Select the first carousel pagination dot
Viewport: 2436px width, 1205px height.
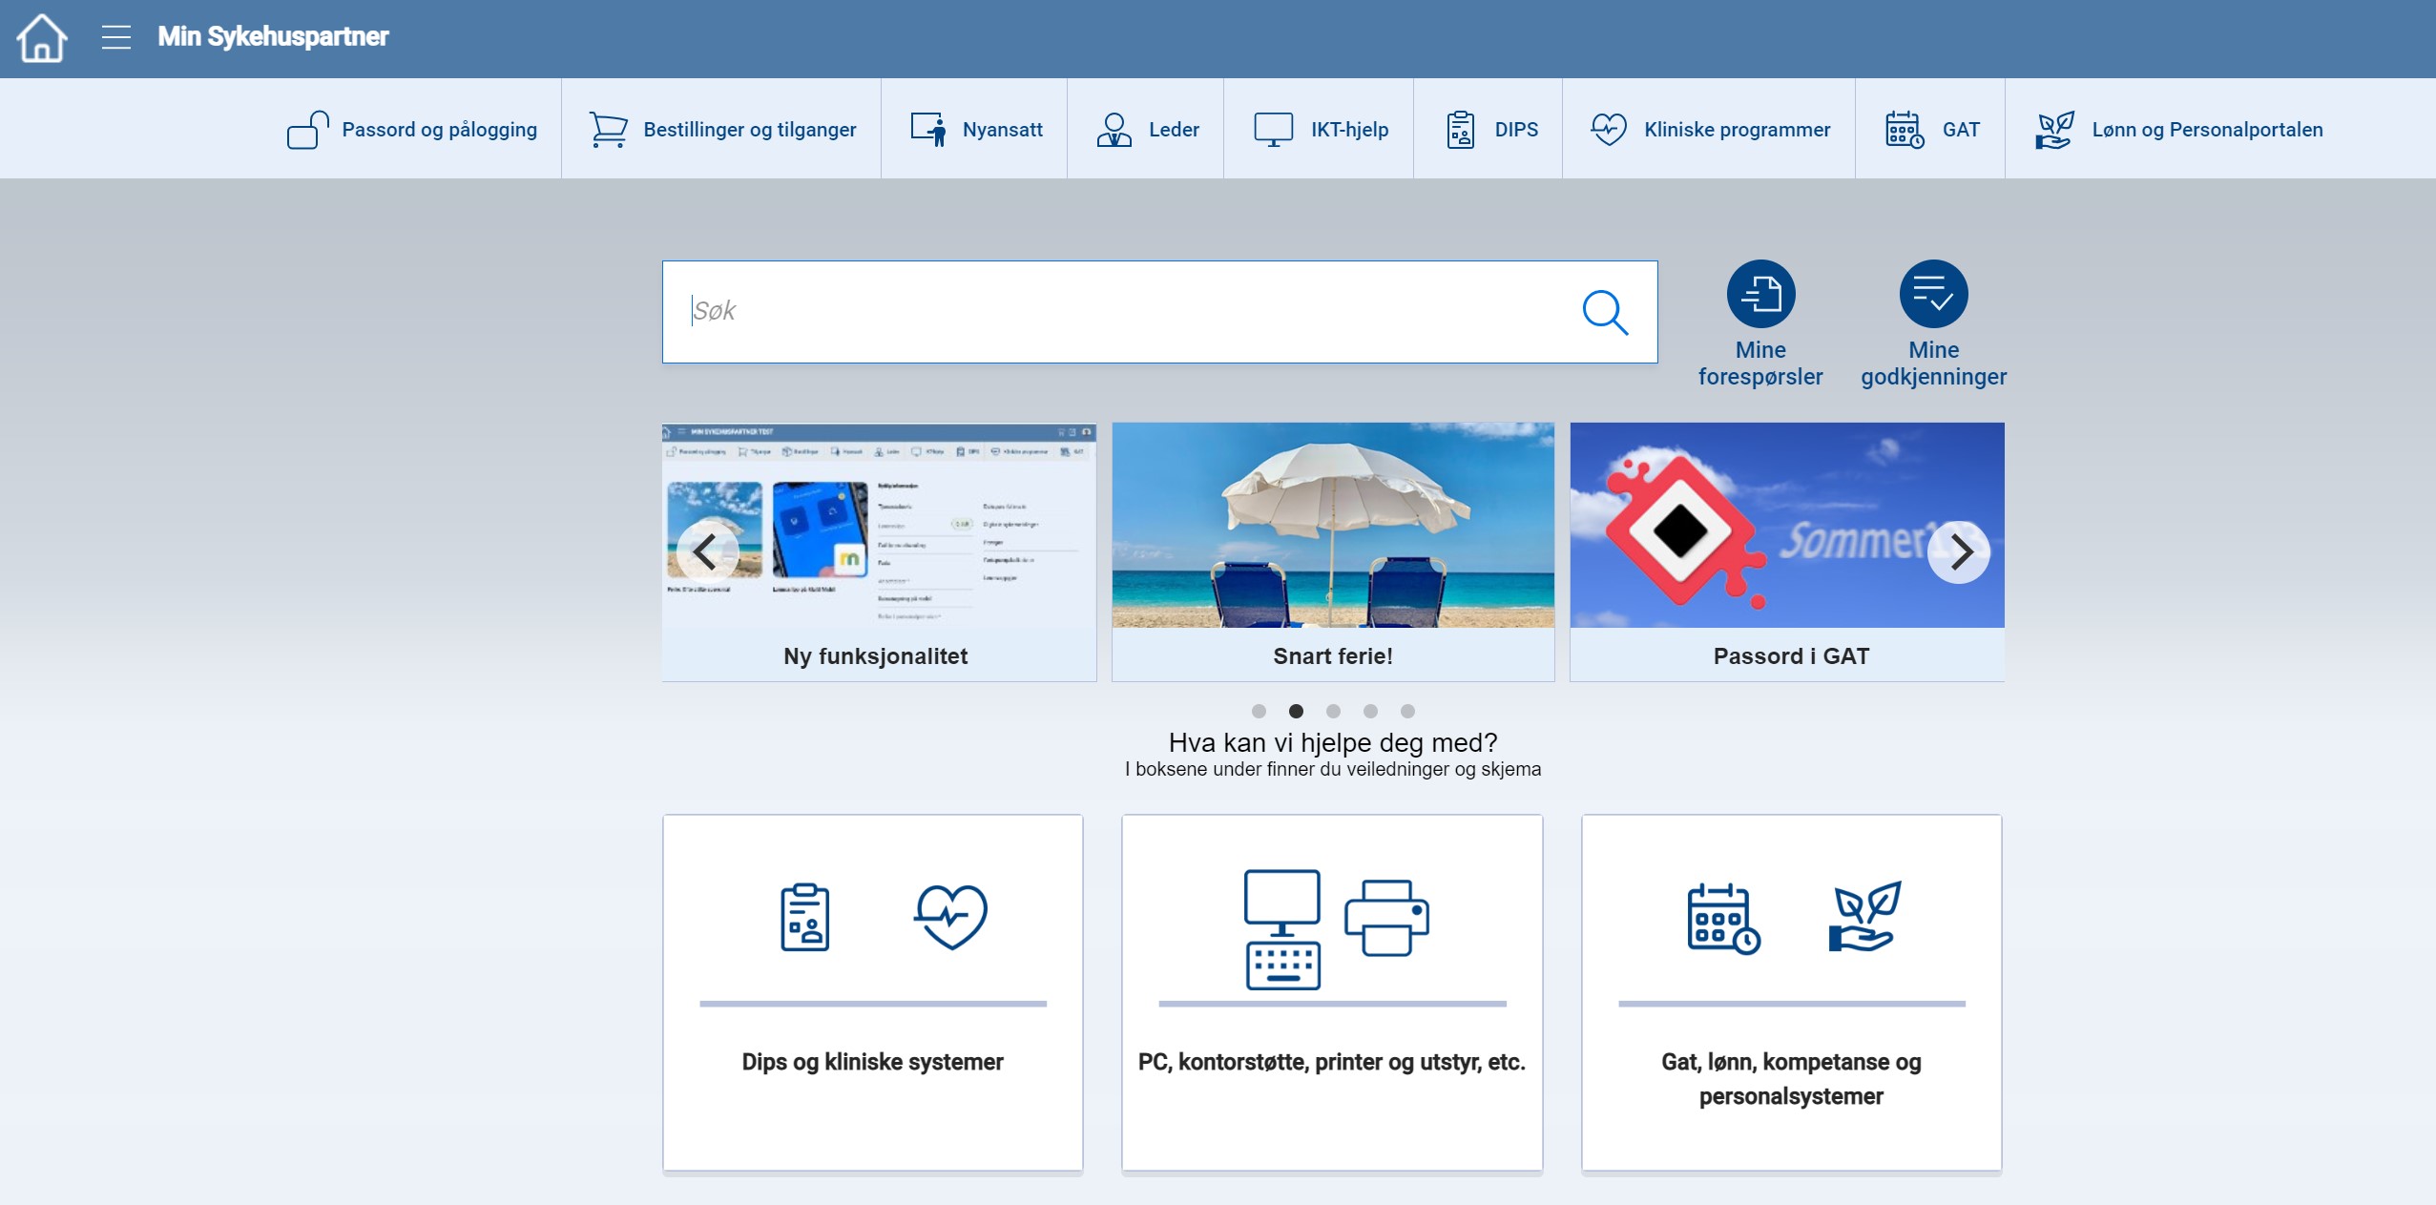coord(1258,710)
